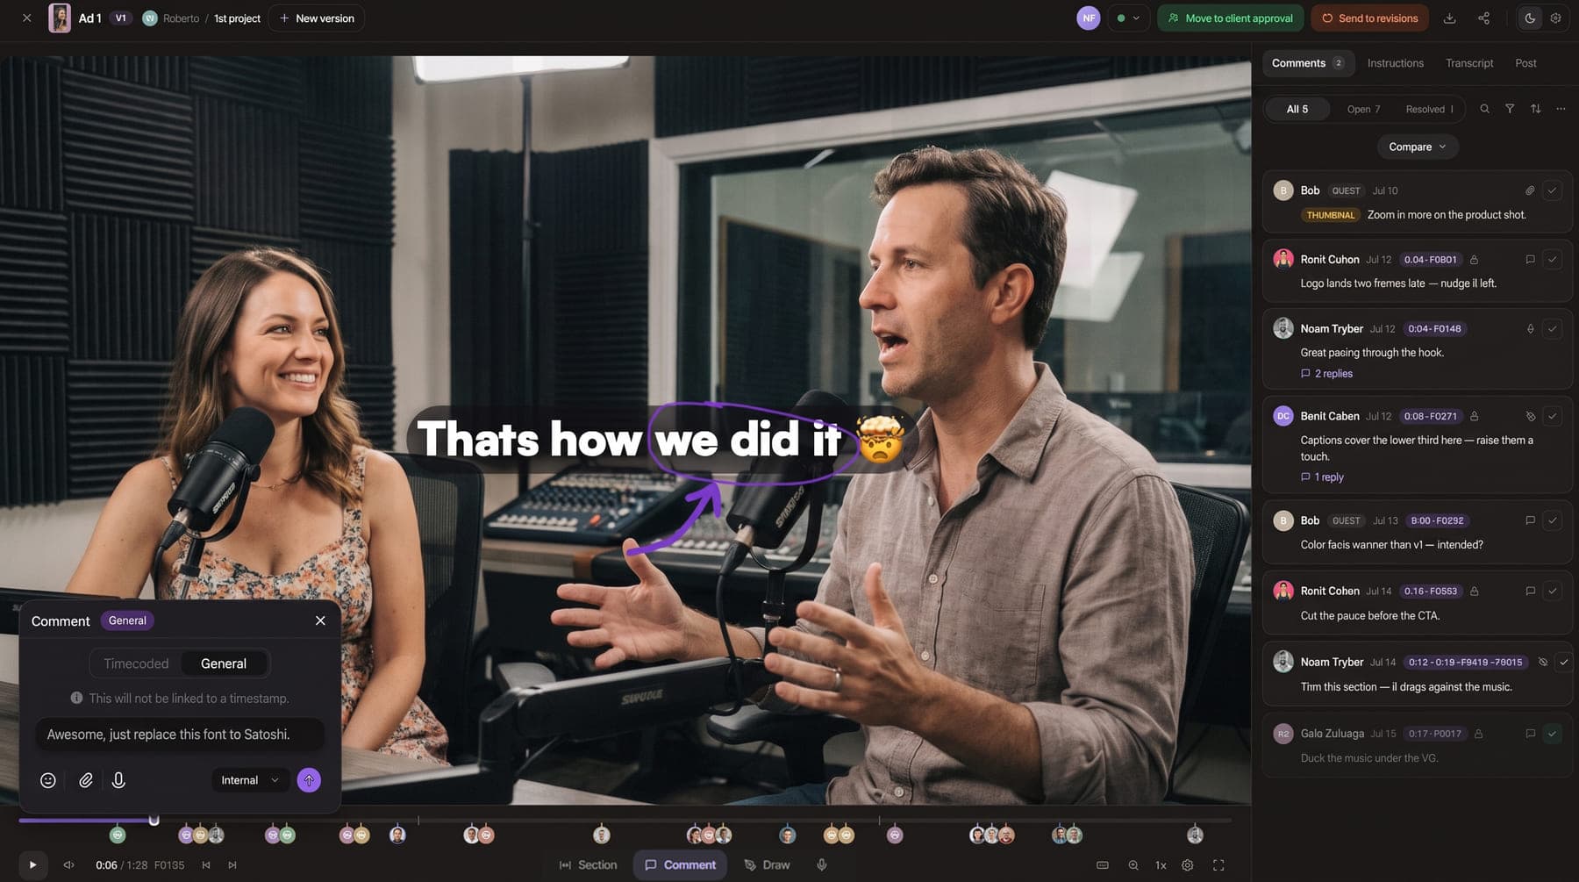Record voice note in comment box
The height and width of the screenshot is (882, 1579).
(118, 780)
